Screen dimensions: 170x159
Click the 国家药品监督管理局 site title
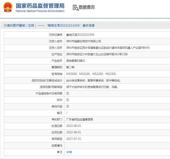click(40, 6)
